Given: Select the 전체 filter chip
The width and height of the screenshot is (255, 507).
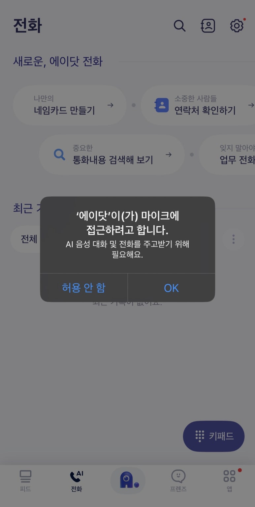Looking at the screenshot, I should [29, 239].
